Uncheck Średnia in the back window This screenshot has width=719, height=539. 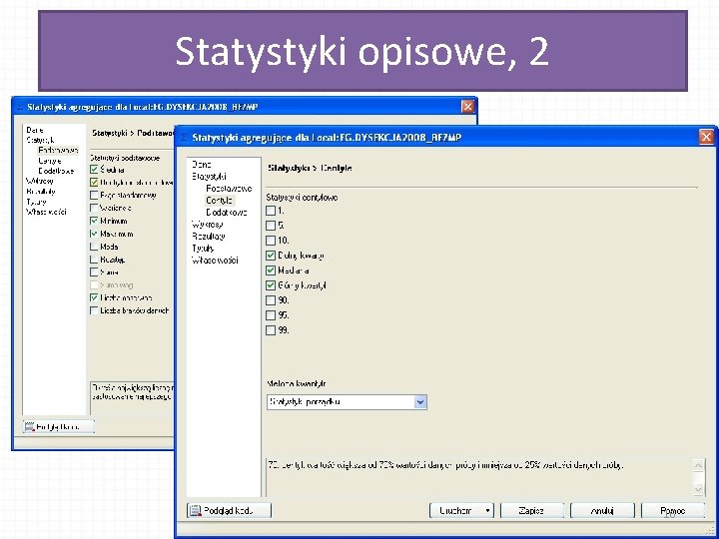pyautogui.click(x=94, y=170)
